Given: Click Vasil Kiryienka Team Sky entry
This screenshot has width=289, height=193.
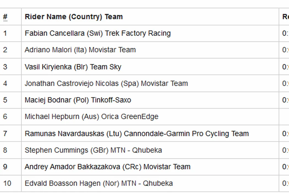Looking at the screenshot, I should pyautogui.click(x=73, y=67).
